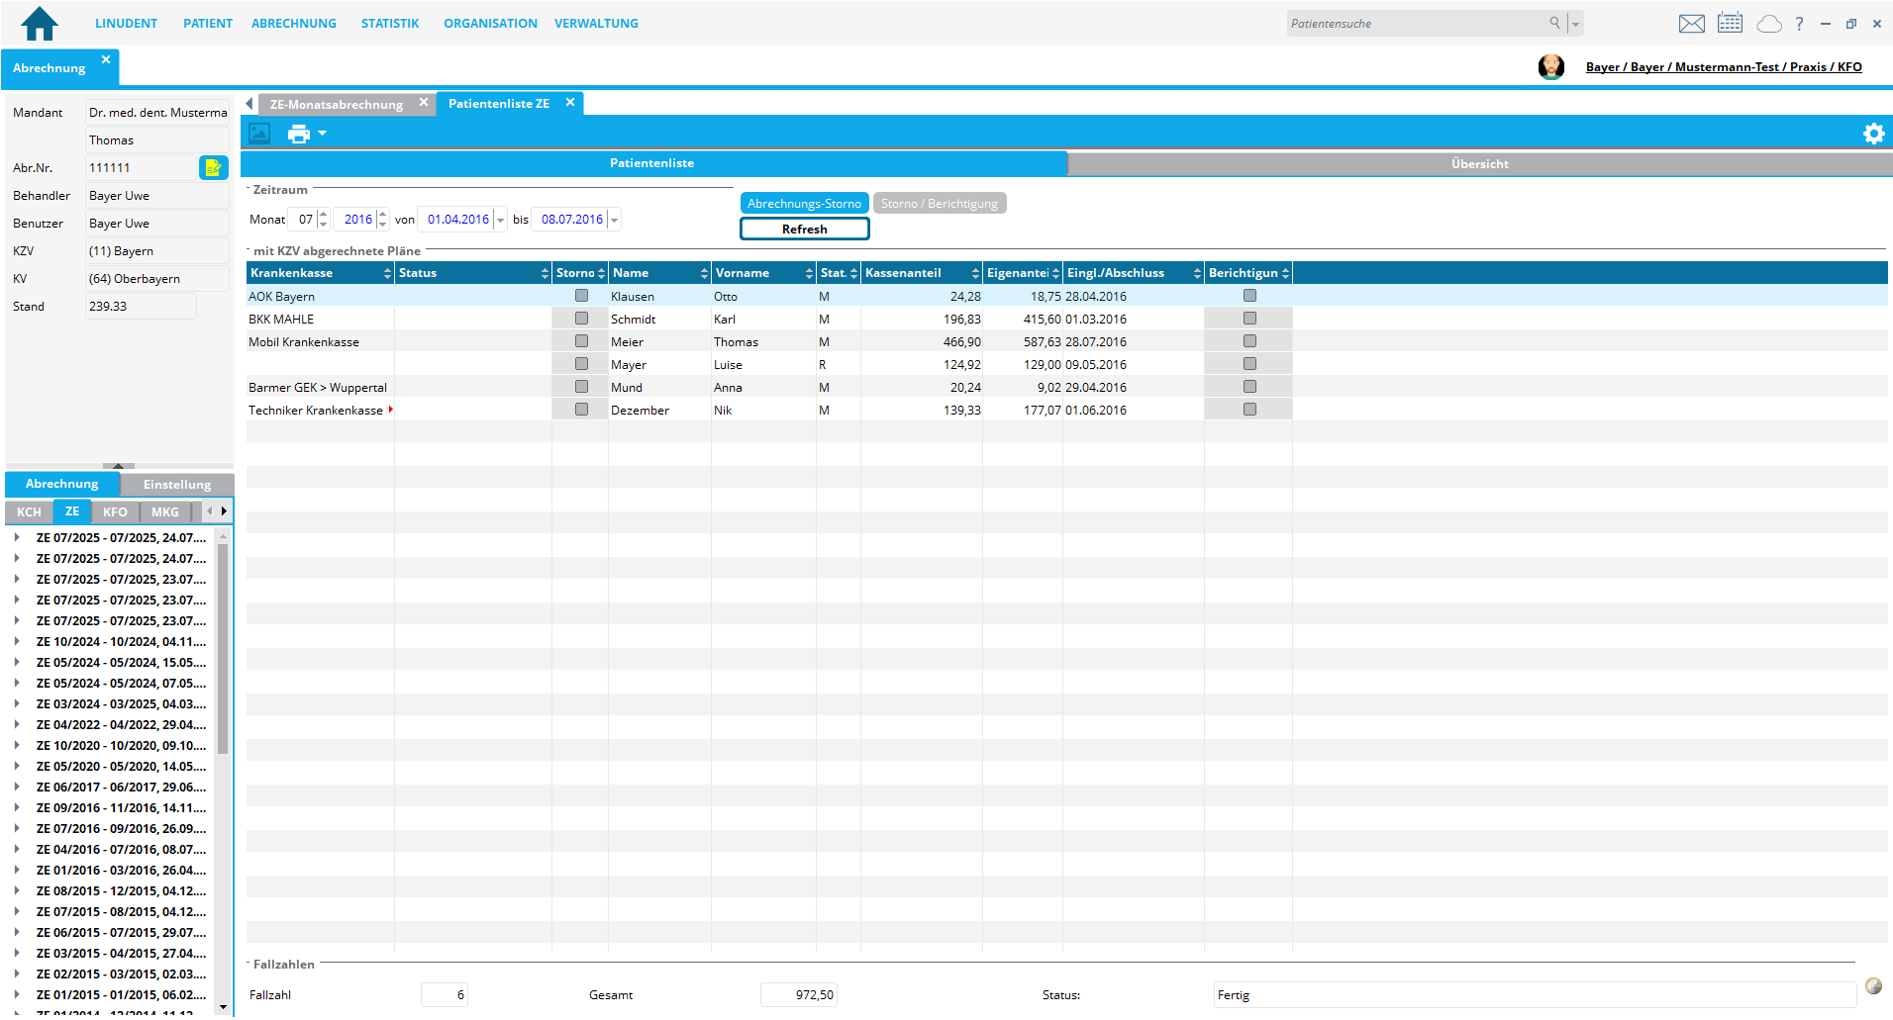Click the Refresh button
1893x1020 pixels.
(x=804, y=230)
